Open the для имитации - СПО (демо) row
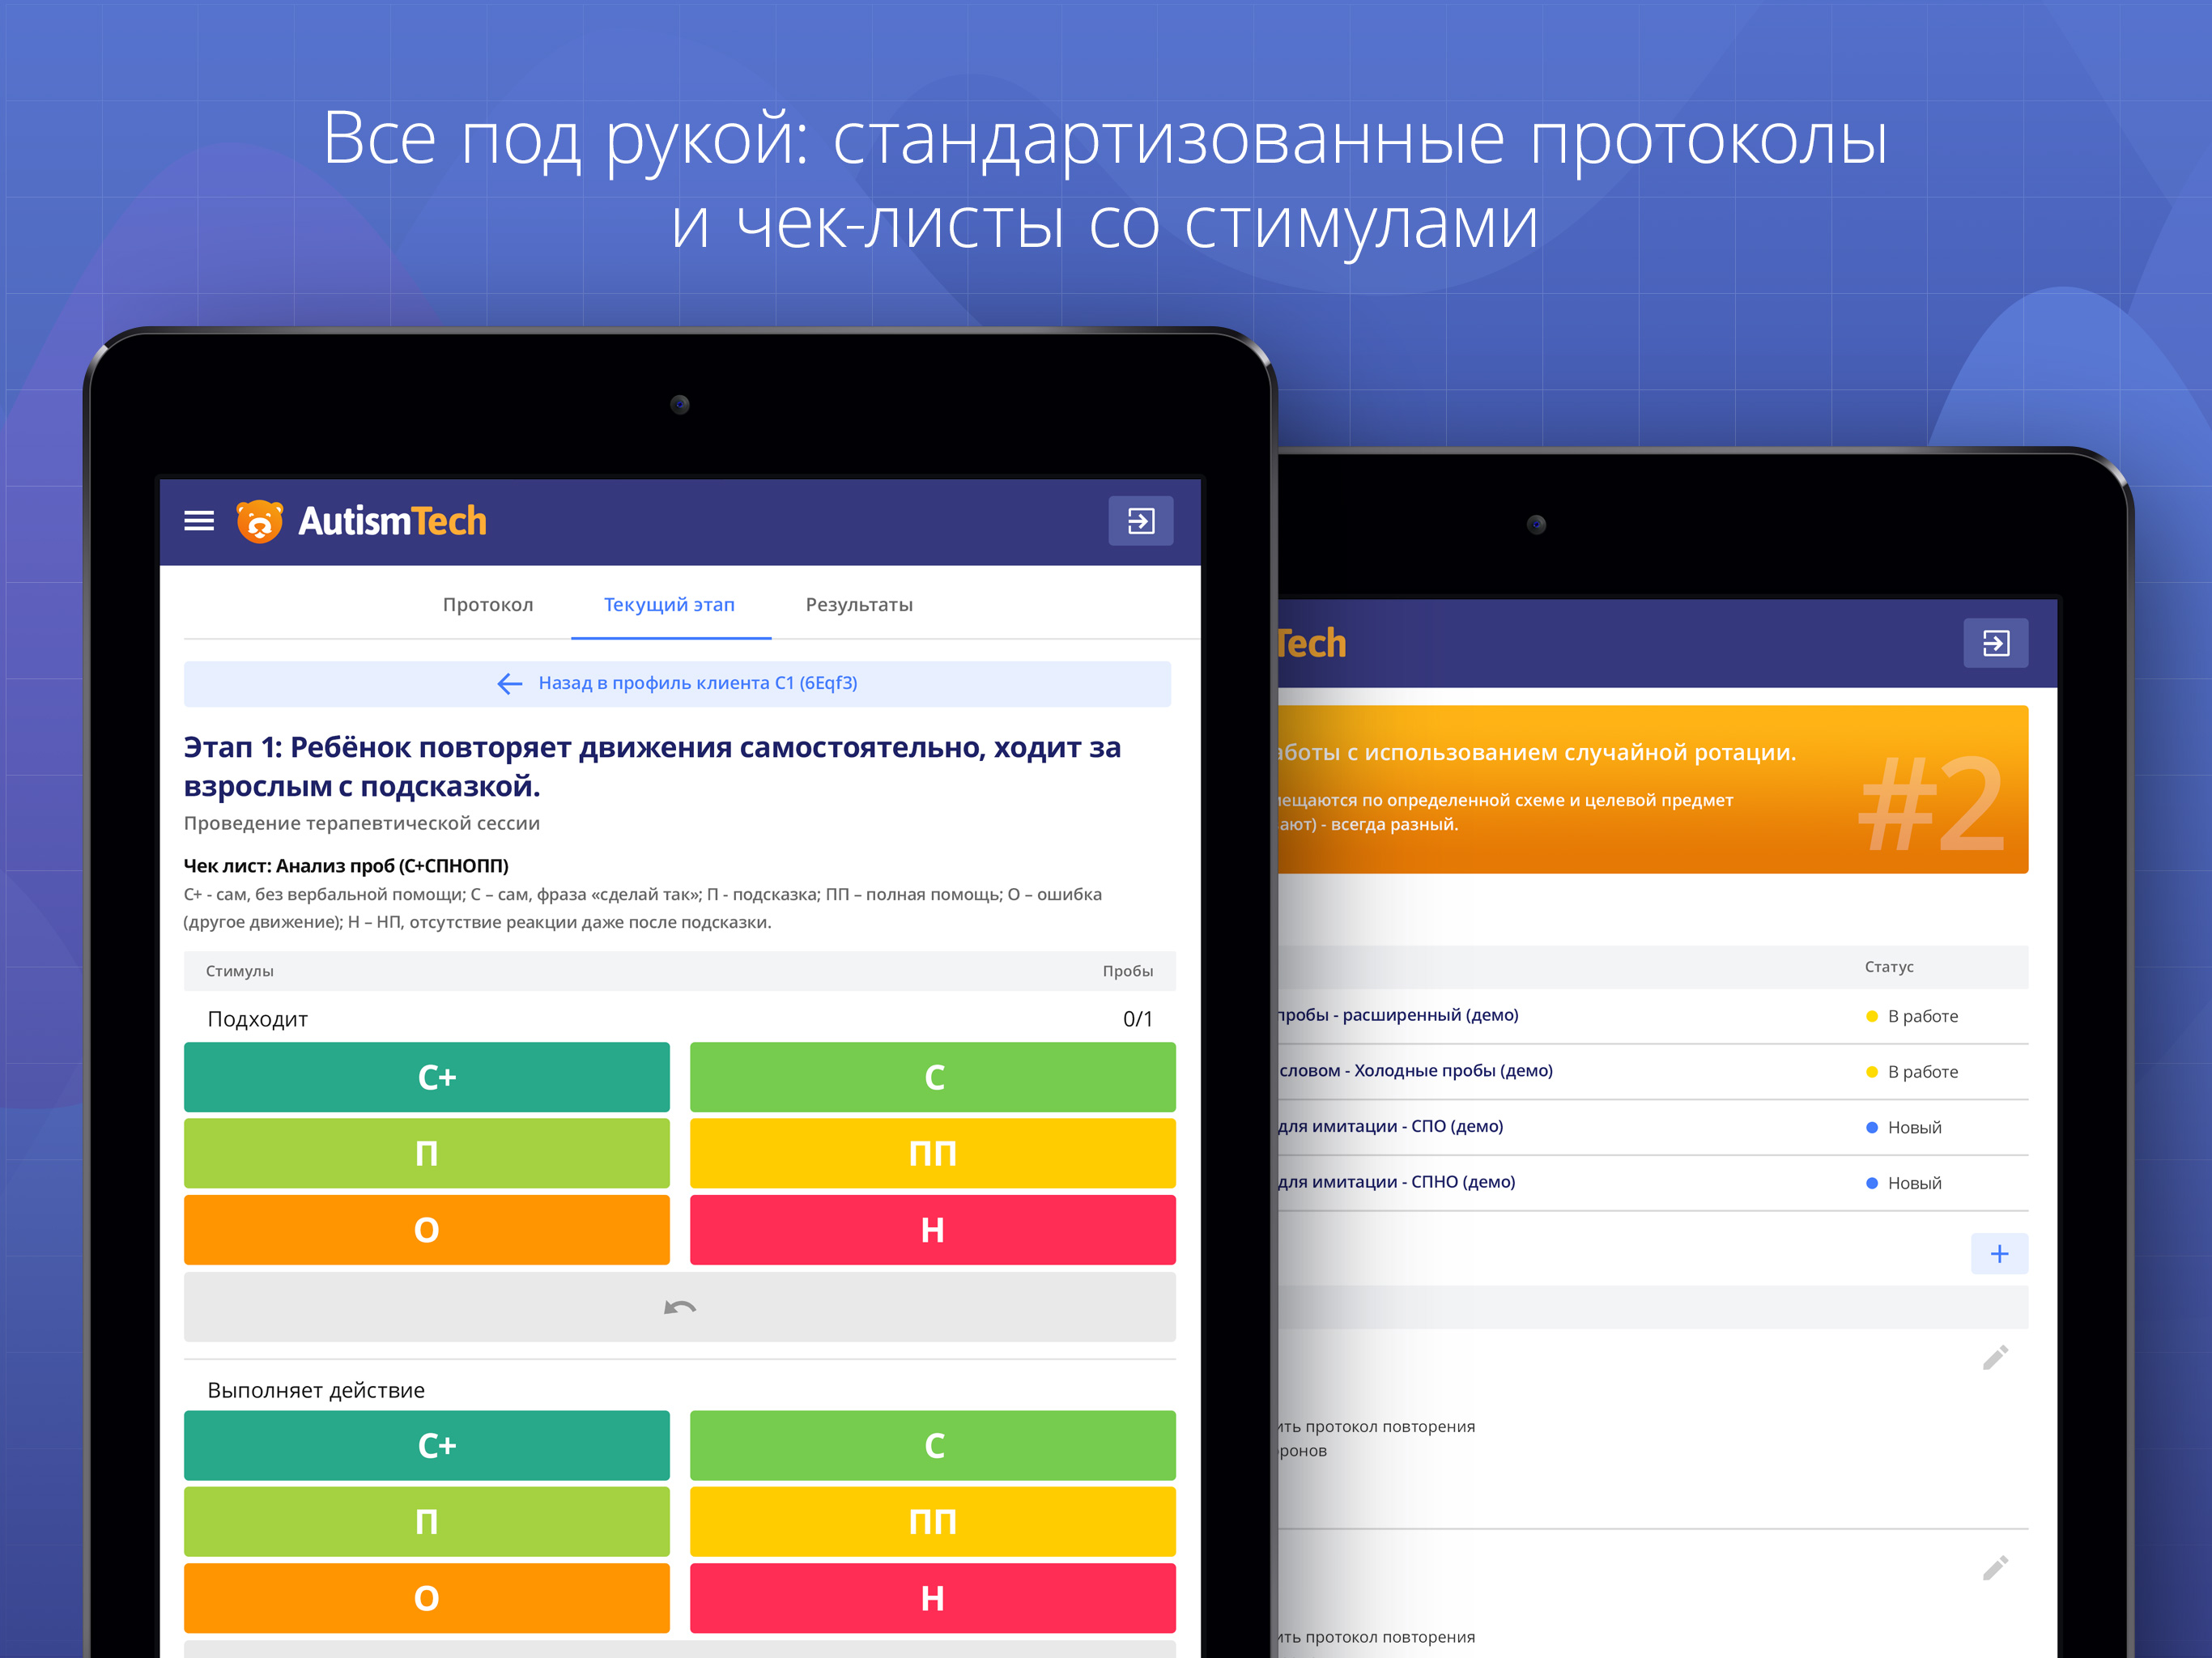This screenshot has width=2212, height=1658. pyautogui.click(x=1653, y=1127)
